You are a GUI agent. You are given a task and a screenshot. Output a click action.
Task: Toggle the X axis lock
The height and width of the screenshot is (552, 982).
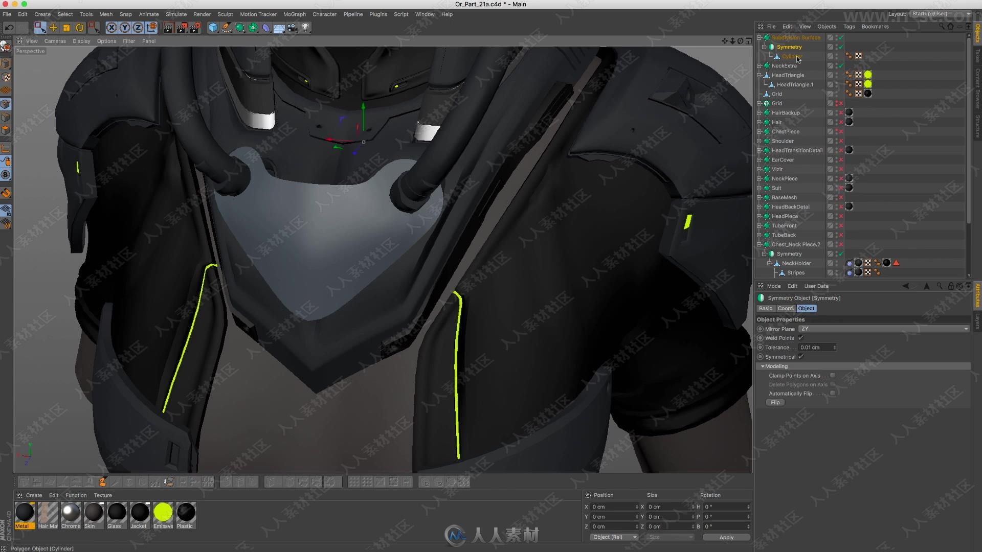111,28
